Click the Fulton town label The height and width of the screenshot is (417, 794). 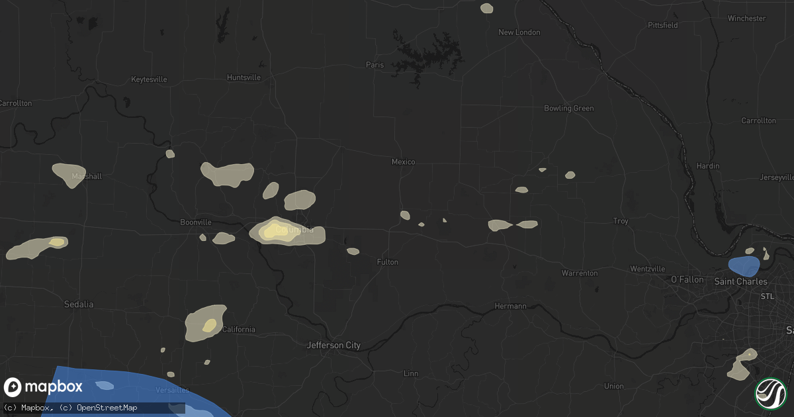click(388, 262)
